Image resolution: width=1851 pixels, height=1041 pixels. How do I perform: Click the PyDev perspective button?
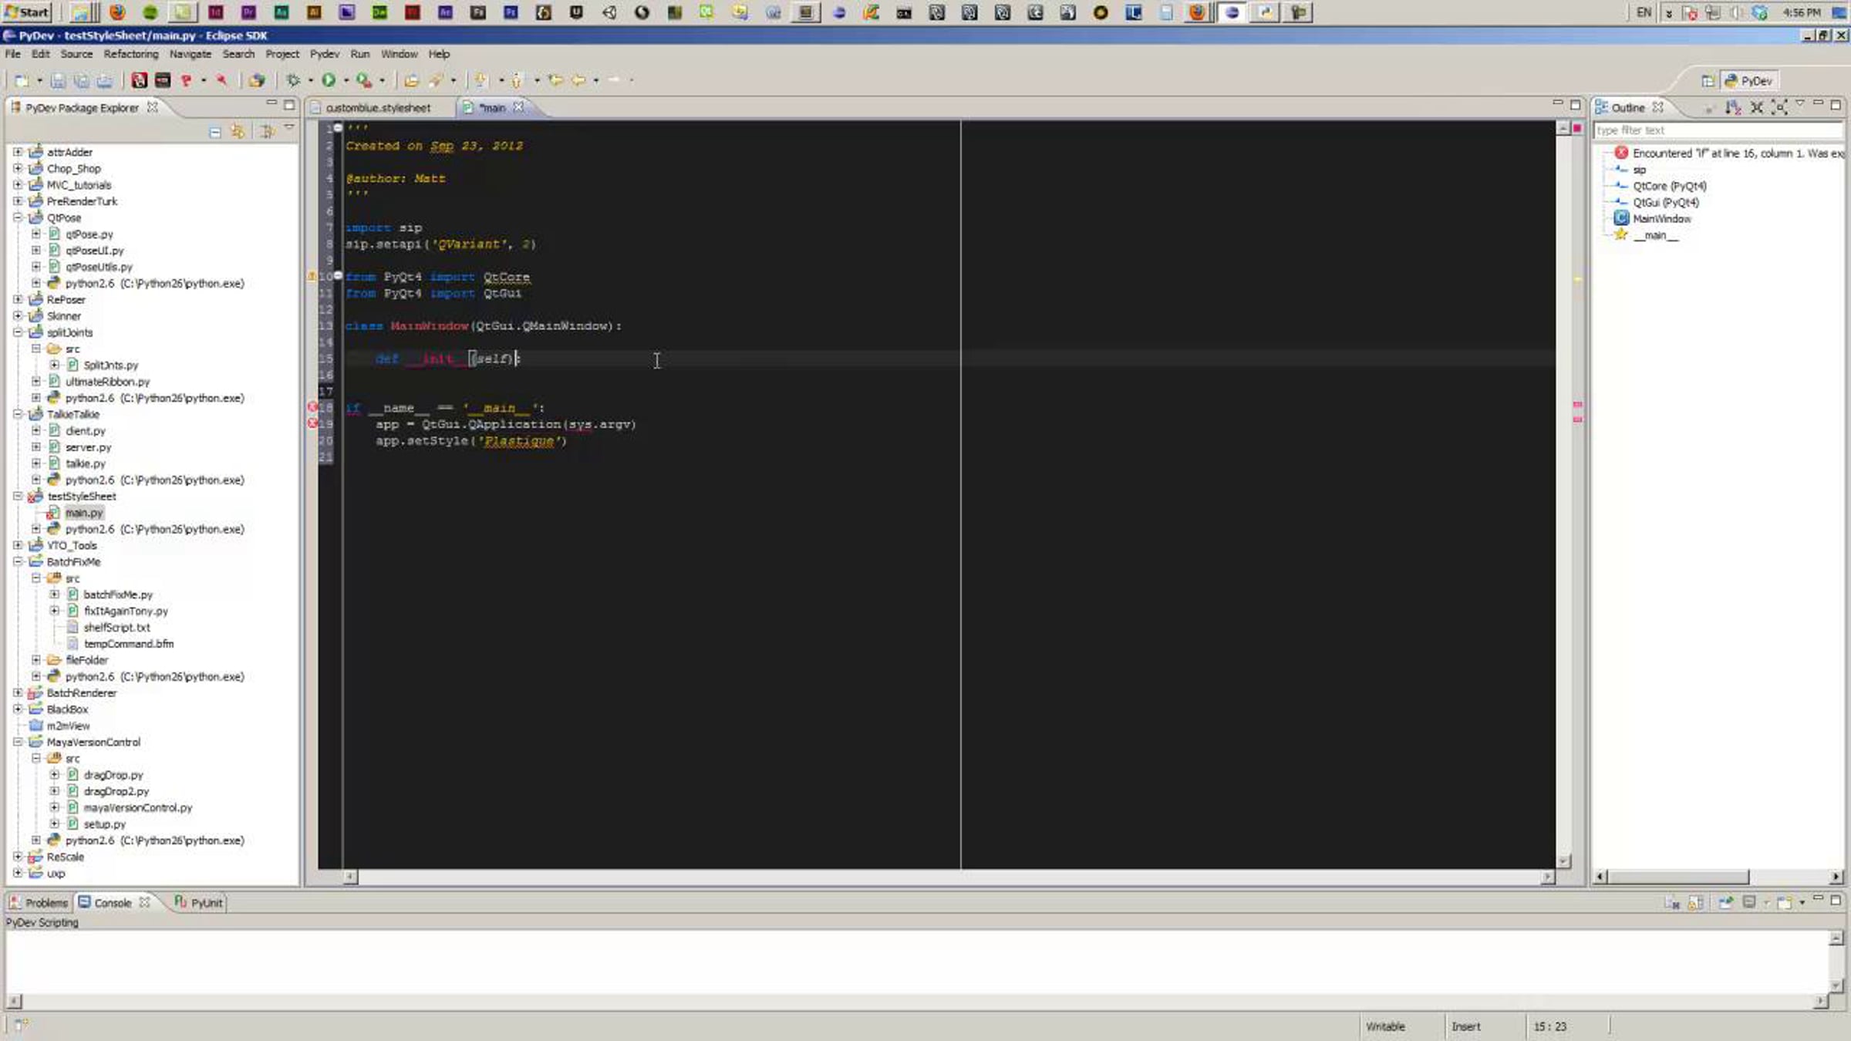[x=1749, y=81]
